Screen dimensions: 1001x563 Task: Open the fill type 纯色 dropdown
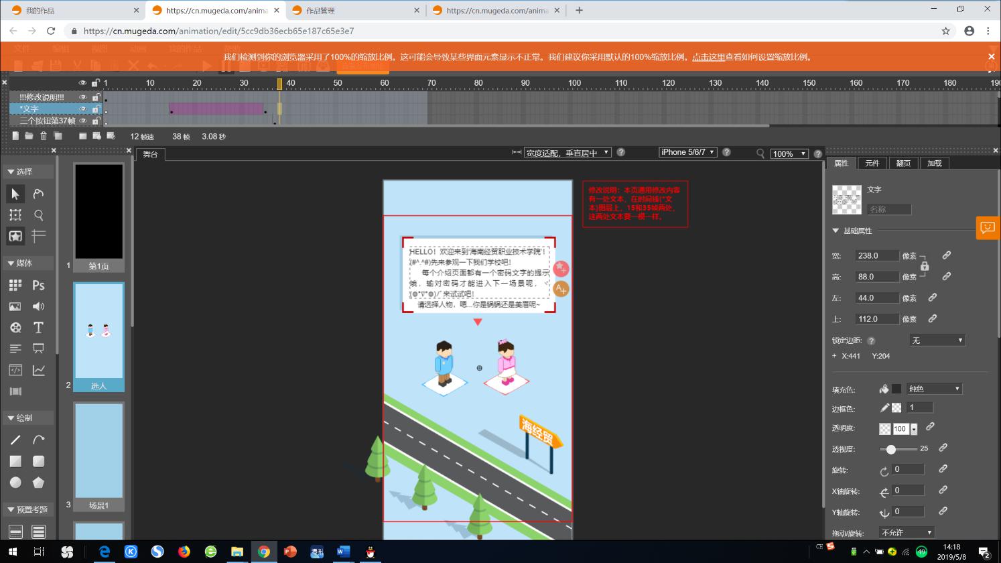pos(934,389)
